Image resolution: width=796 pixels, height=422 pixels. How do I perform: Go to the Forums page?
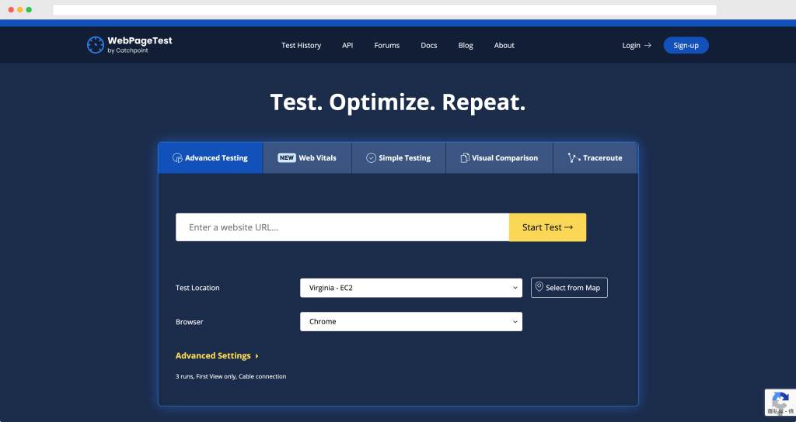[x=387, y=46]
